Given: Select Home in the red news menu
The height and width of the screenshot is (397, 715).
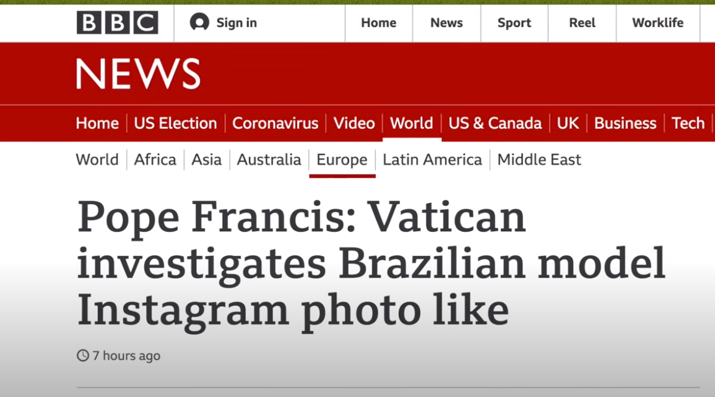Looking at the screenshot, I should point(97,123).
